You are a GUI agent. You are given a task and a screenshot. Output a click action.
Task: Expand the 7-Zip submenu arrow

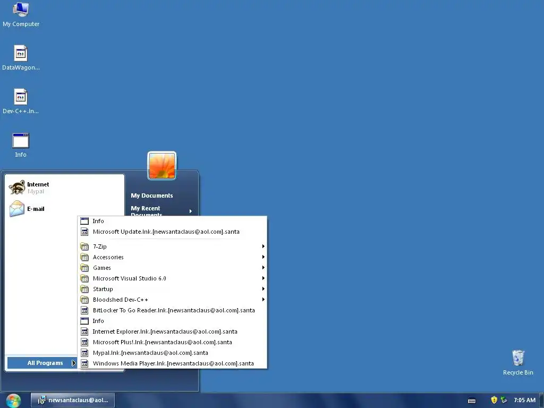point(263,246)
